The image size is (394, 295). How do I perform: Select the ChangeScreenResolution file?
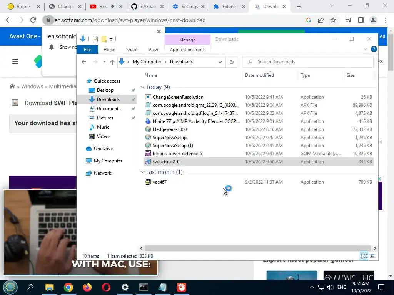pyautogui.click(x=178, y=97)
